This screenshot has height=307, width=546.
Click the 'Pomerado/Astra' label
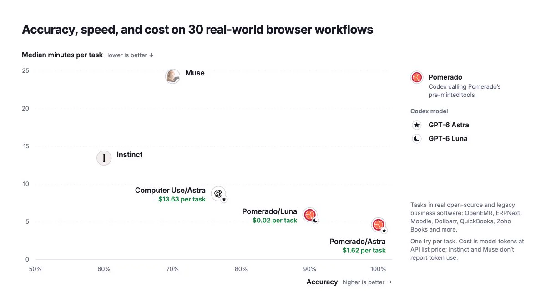pos(358,242)
